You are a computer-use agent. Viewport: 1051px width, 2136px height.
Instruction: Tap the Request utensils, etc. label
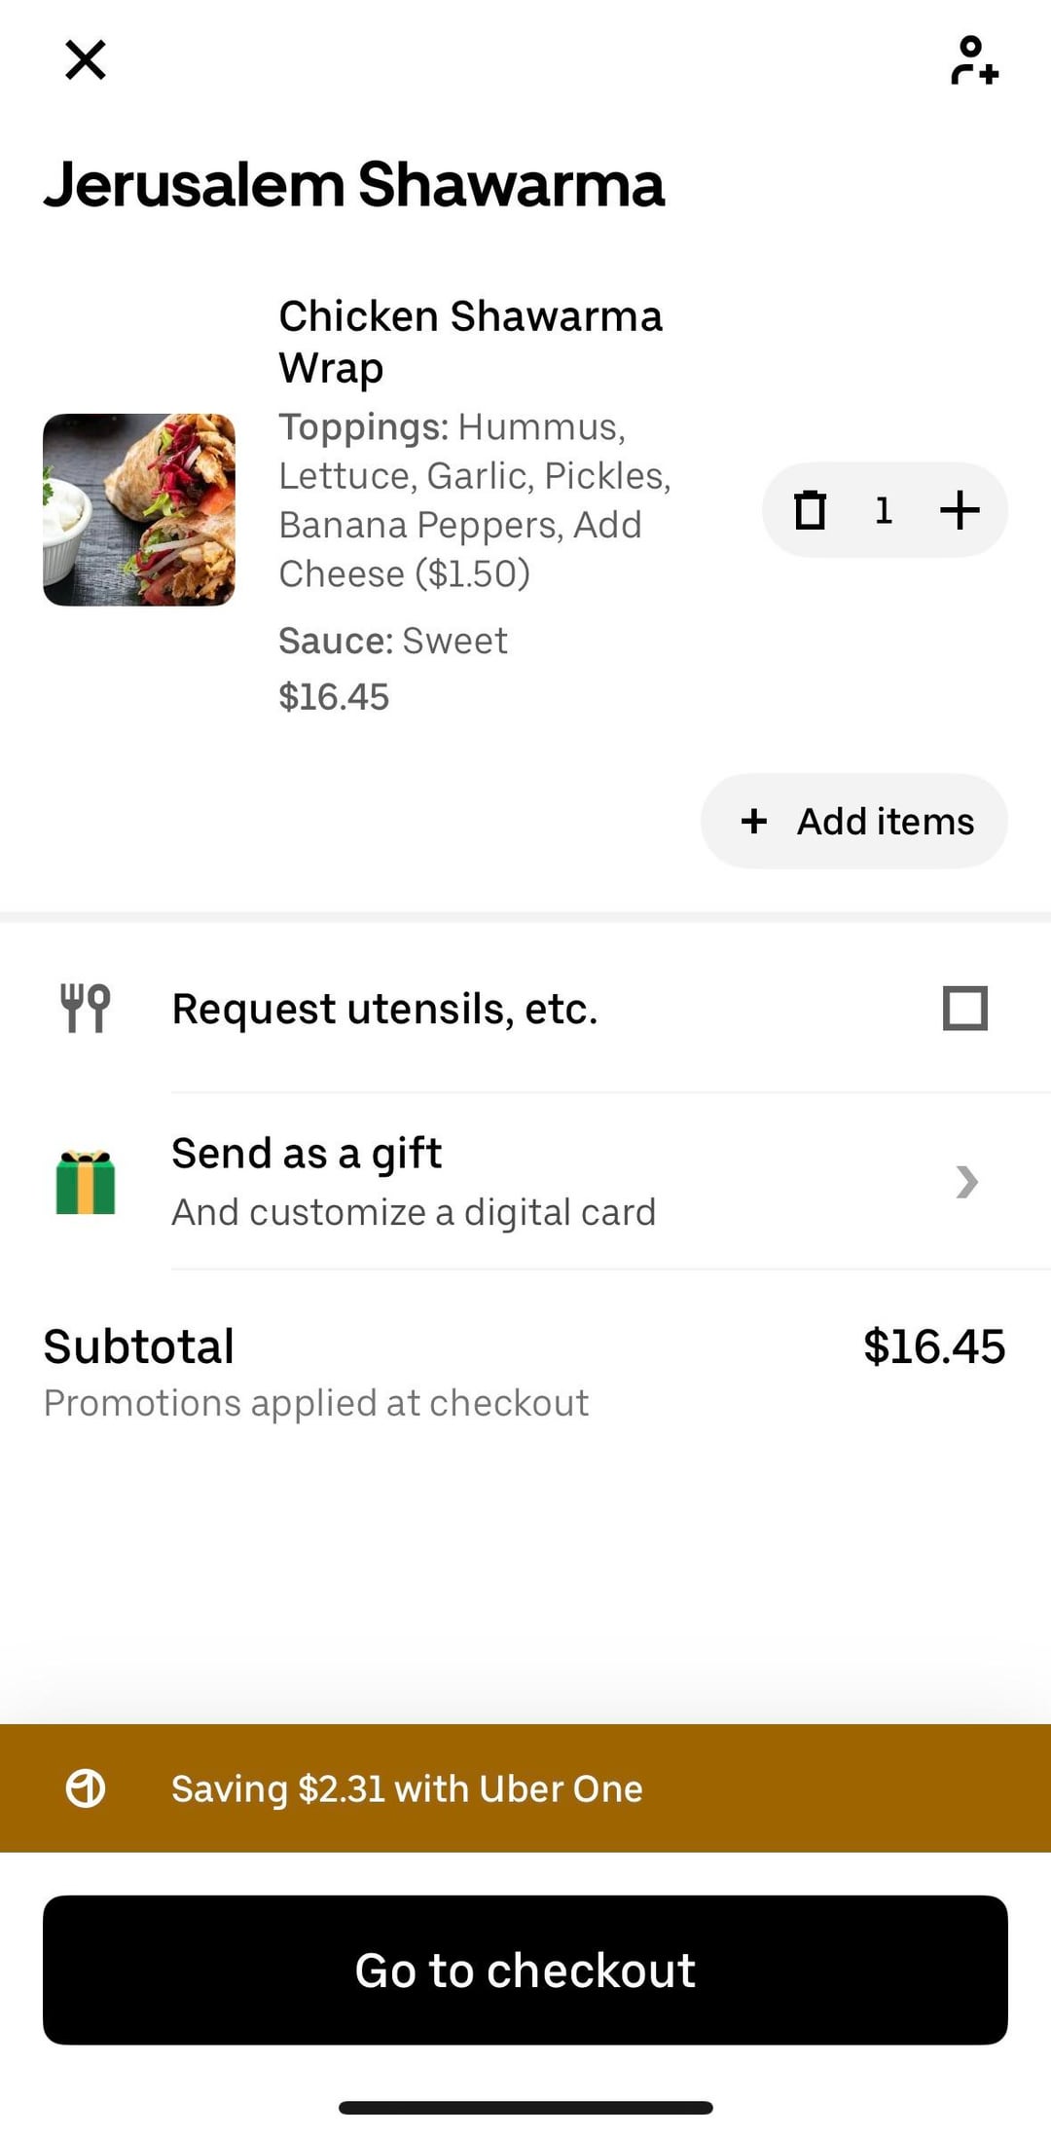(384, 1009)
